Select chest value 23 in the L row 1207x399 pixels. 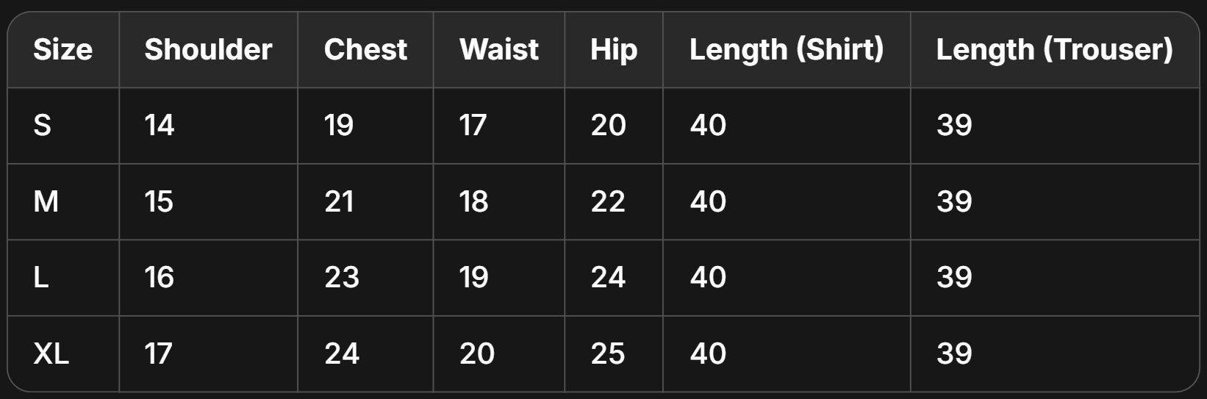(x=342, y=278)
